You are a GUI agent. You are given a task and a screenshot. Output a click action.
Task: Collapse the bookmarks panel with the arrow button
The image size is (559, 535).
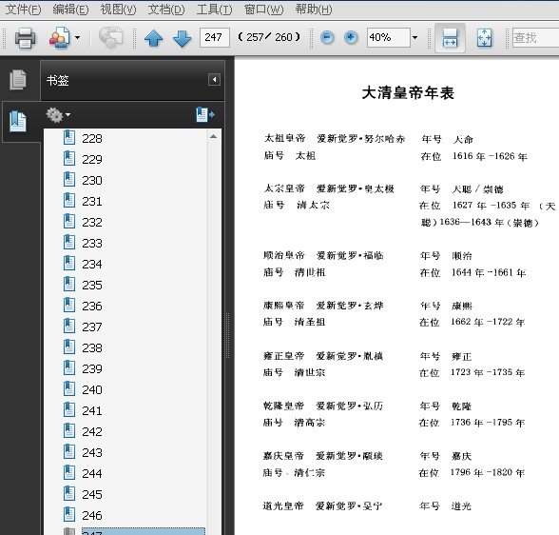(x=214, y=80)
